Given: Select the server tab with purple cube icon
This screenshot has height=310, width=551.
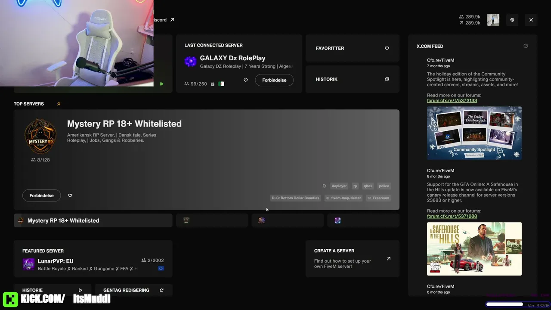Looking at the screenshot, I should click(x=363, y=220).
